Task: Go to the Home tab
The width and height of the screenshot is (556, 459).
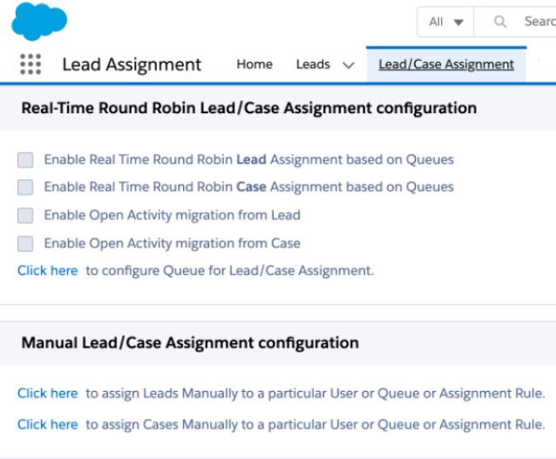Action: (254, 64)
